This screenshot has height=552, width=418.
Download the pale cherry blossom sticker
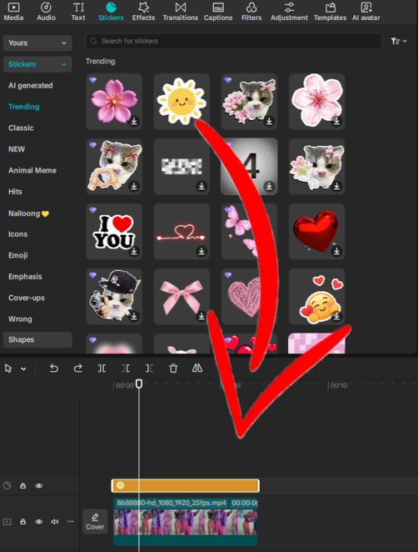(x=336, y=122)
